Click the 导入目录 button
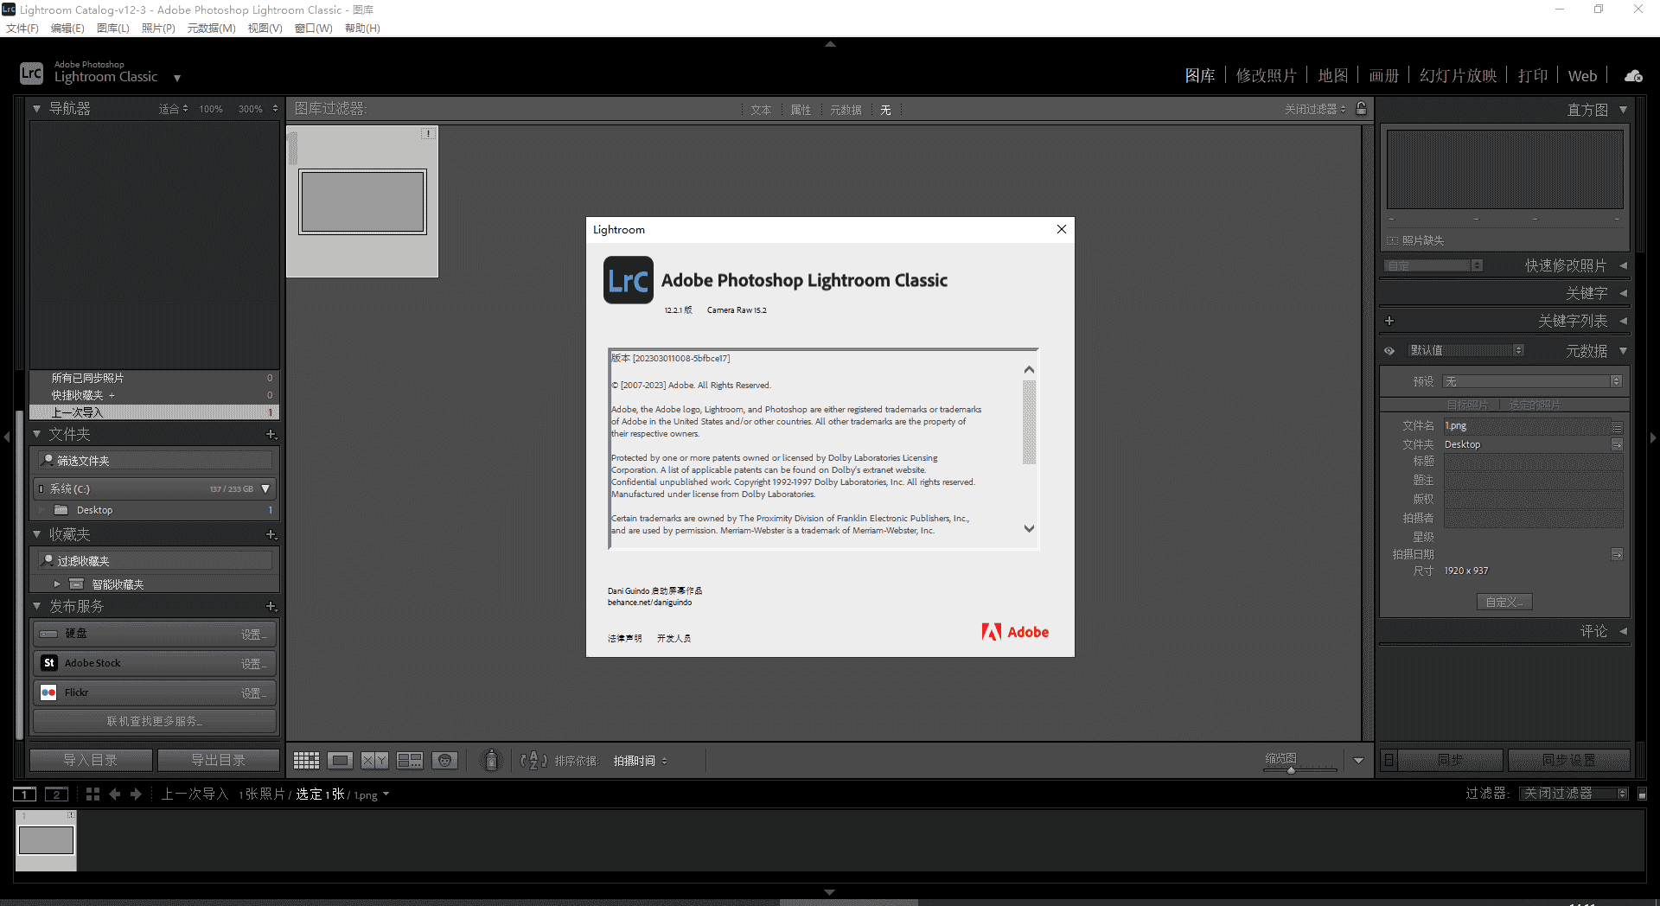1660x906 pixels. (x=90, y=759)
